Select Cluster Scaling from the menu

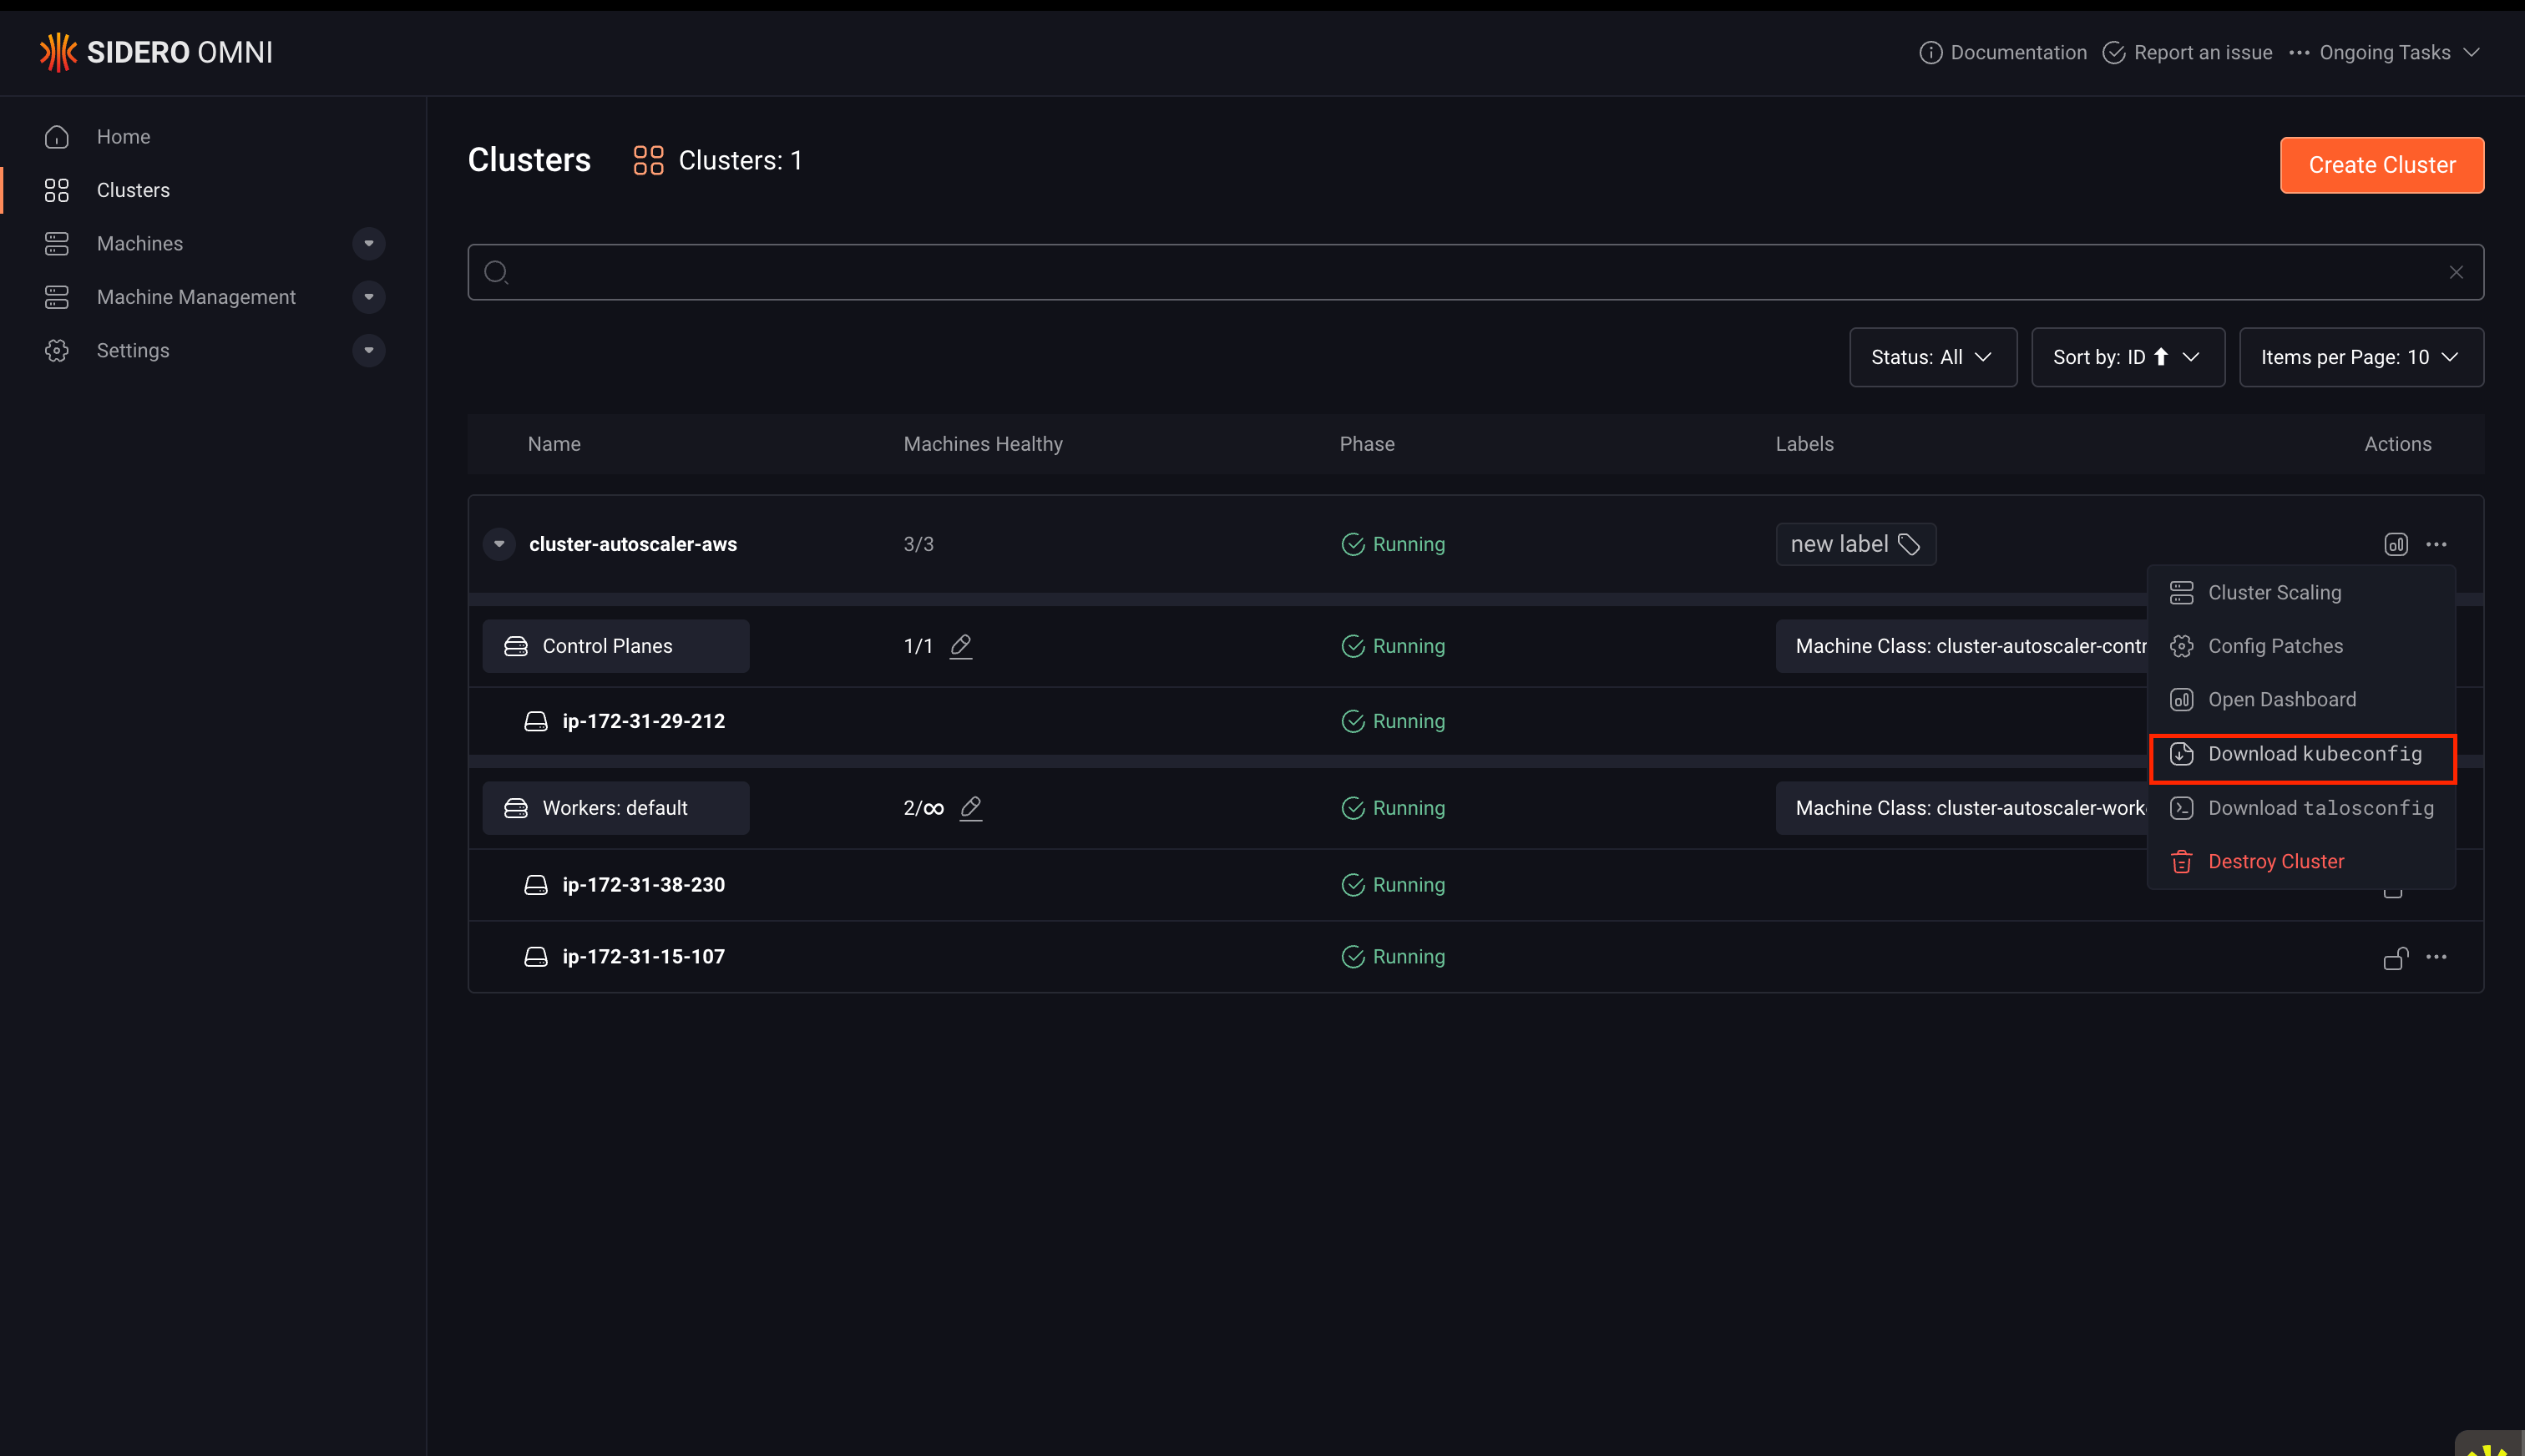(x=2301, y=592)
